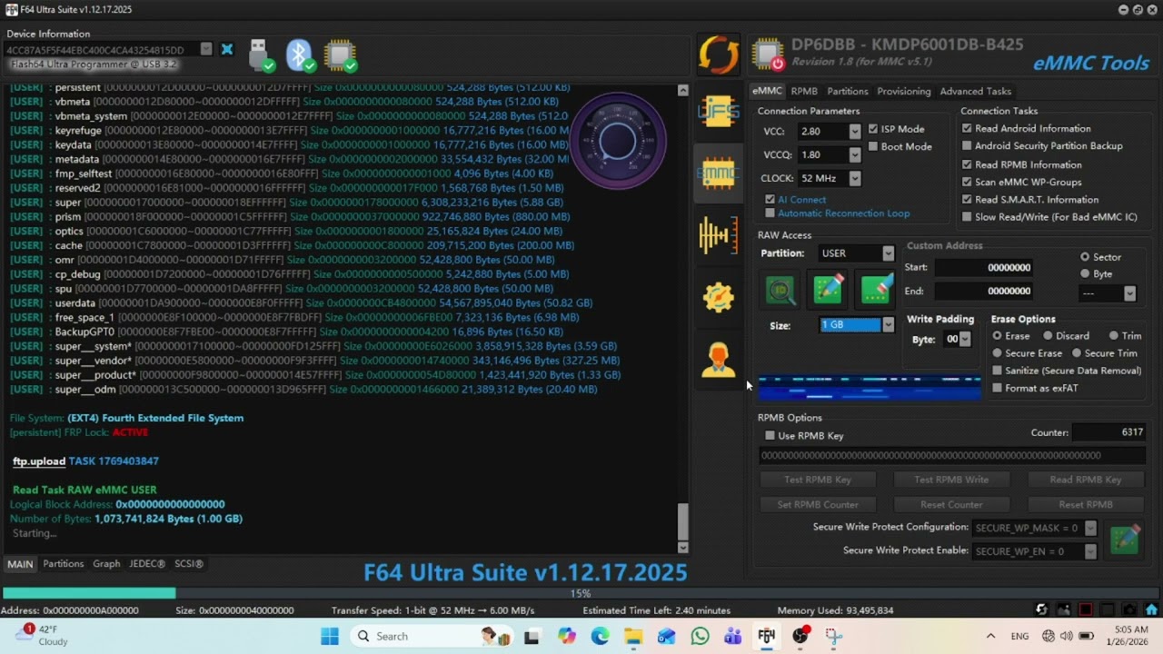Click the RAW Access identify/read magnifier icon

tap(780, 290)
